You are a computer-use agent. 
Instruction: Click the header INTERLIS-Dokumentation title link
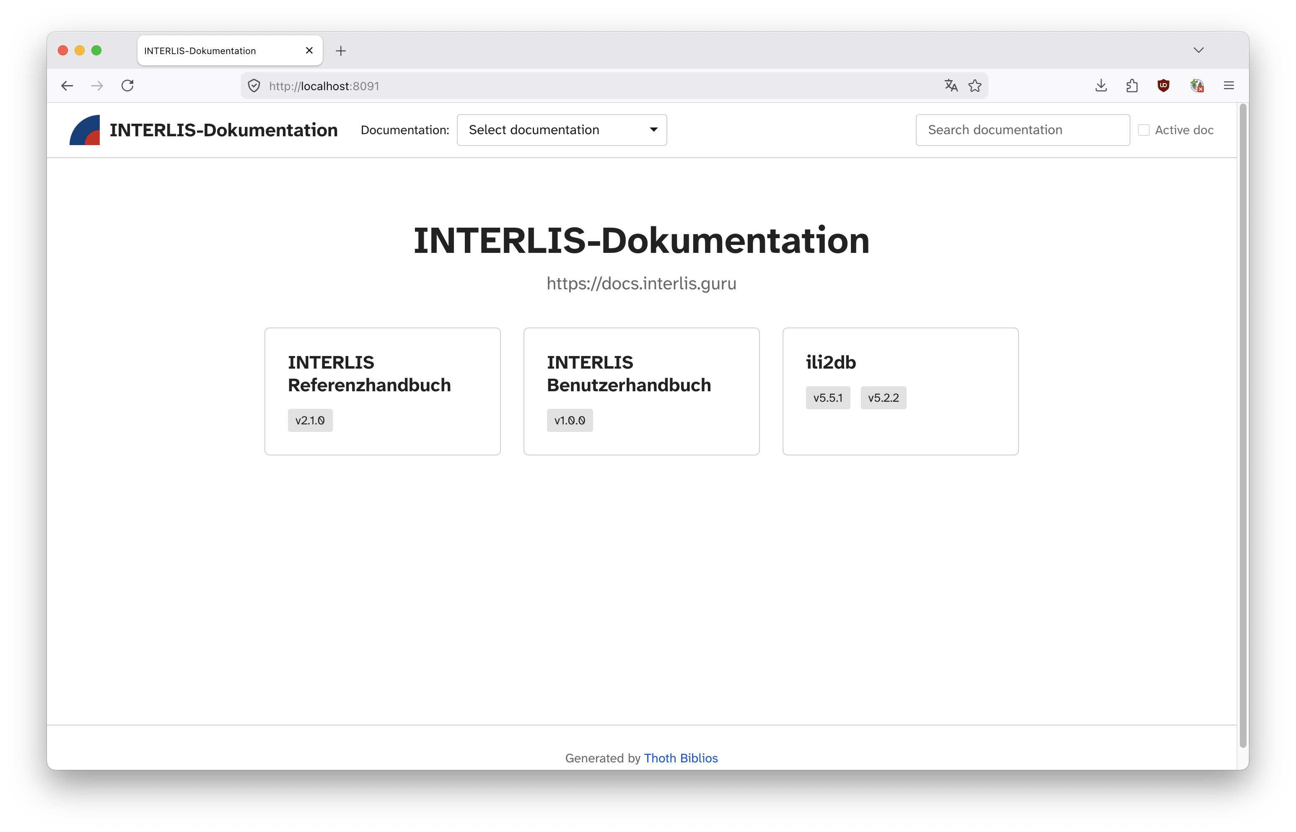point(223,130)
